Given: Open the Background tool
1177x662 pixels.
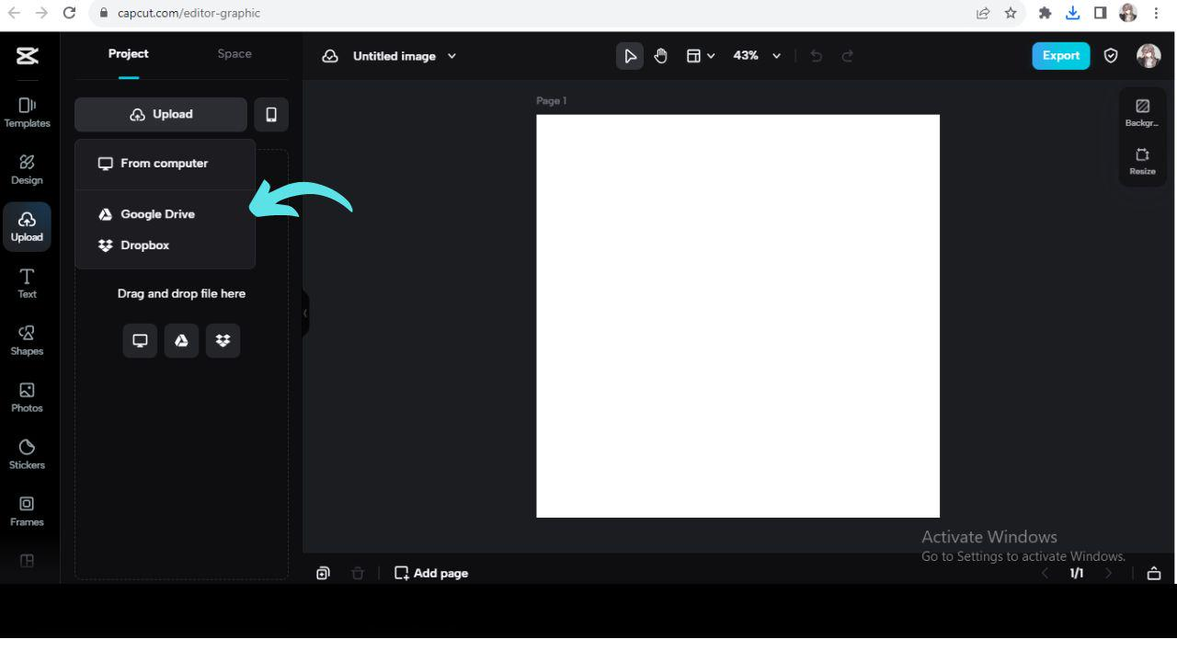Looking at the screenshot, I should [x=1143, y=114].
